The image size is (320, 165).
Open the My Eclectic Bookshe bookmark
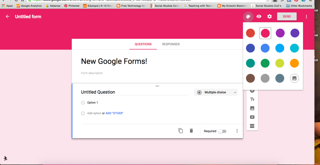pyautogui.click(x=232, y=6)
